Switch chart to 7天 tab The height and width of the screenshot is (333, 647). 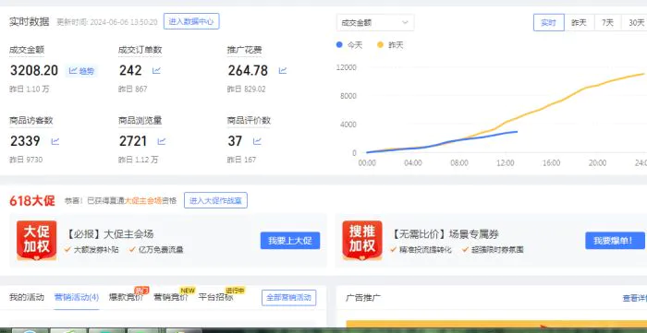(x=607, y=23)
